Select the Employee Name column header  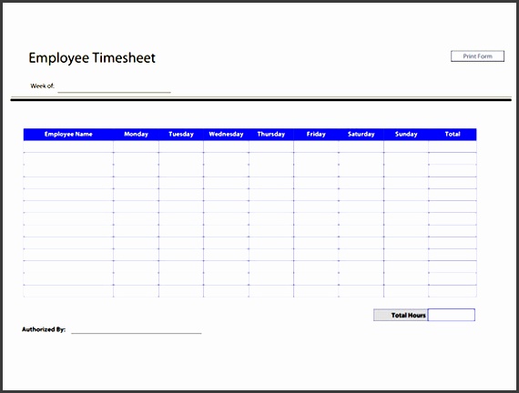pyautogui.click(x=68, y=135)
